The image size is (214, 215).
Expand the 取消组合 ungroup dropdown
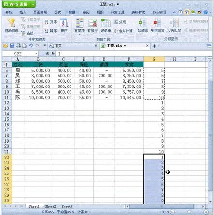coord(157,34)
